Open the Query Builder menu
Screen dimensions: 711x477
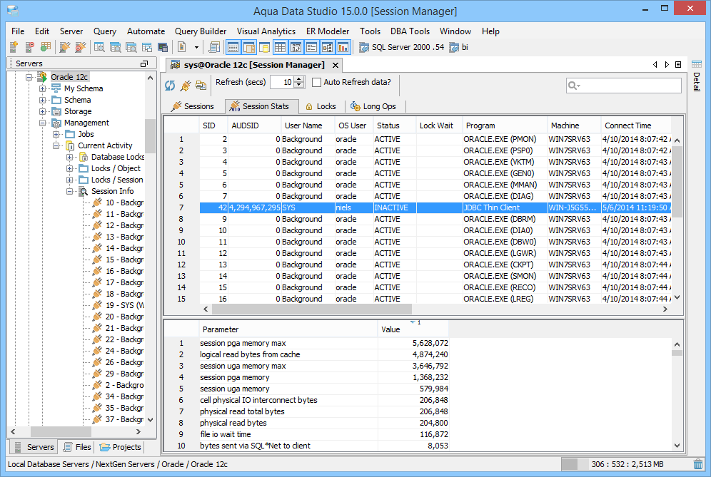coord(201,31)
